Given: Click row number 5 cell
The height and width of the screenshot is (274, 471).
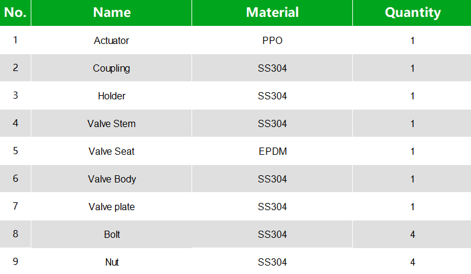Looking at the screenshot, I should pos(15,151).
